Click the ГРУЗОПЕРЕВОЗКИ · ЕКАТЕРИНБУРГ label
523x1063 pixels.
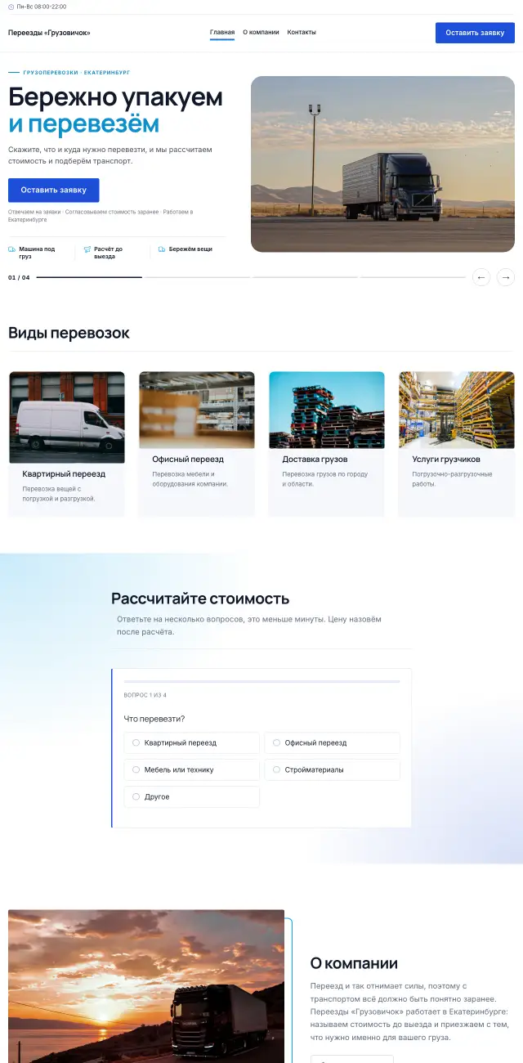coord(77,73)
